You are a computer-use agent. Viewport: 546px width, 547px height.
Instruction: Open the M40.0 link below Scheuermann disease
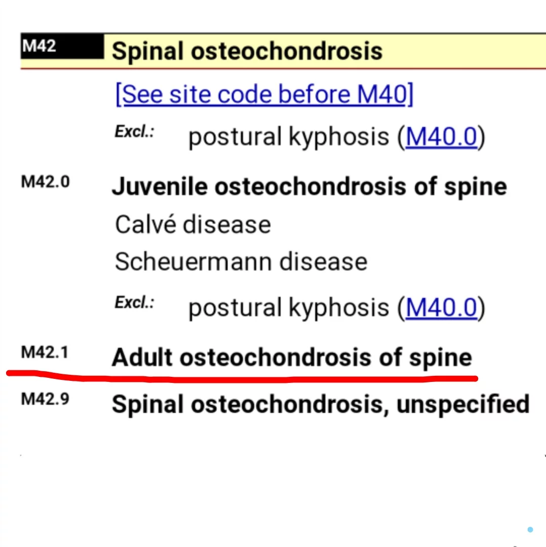pos(442,307)
